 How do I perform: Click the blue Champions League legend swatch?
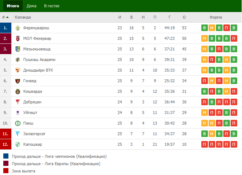(x=6, y=156)
